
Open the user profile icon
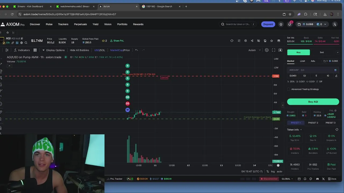pyautogui.click(x=335, y=24)
